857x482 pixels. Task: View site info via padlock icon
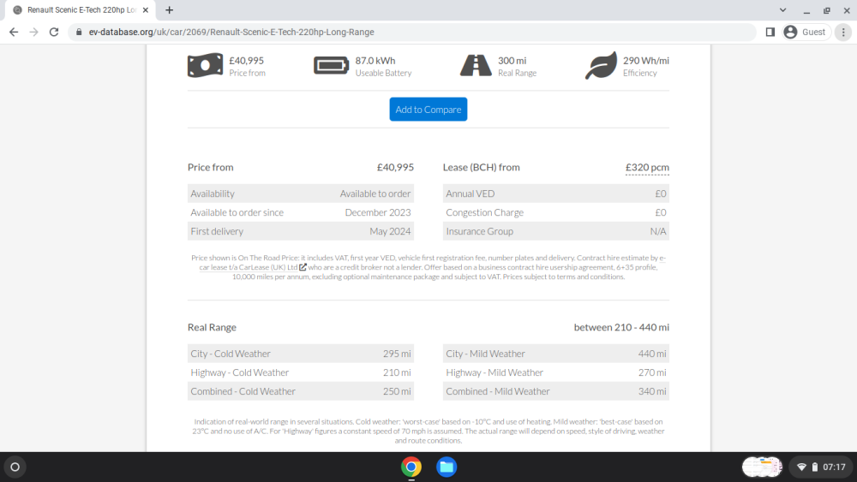click(x=79, y=33)
